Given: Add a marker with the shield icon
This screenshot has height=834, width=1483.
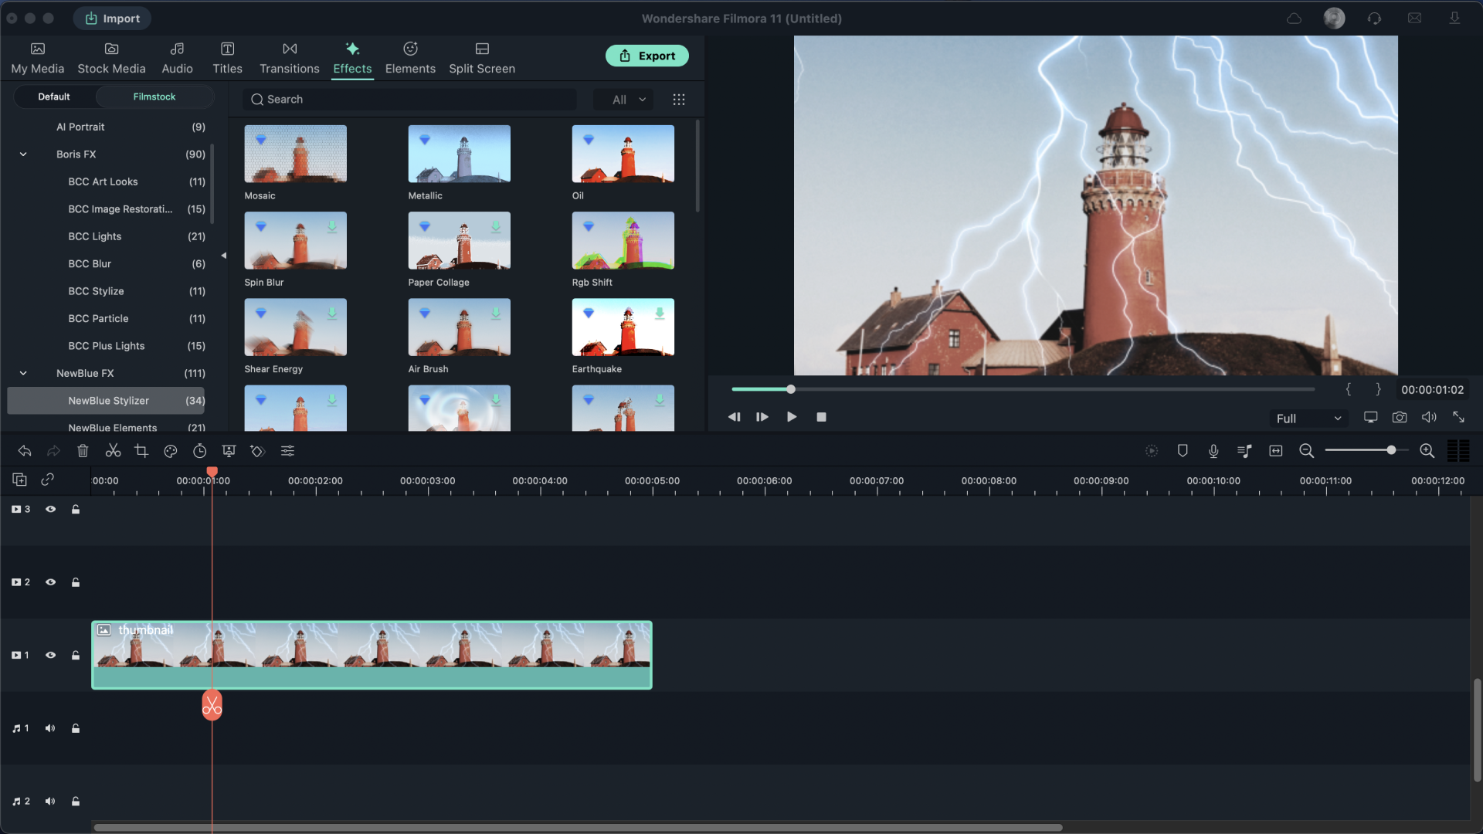Looking at the screenshot, I should pyautogui.click(x=1183, y=451).
